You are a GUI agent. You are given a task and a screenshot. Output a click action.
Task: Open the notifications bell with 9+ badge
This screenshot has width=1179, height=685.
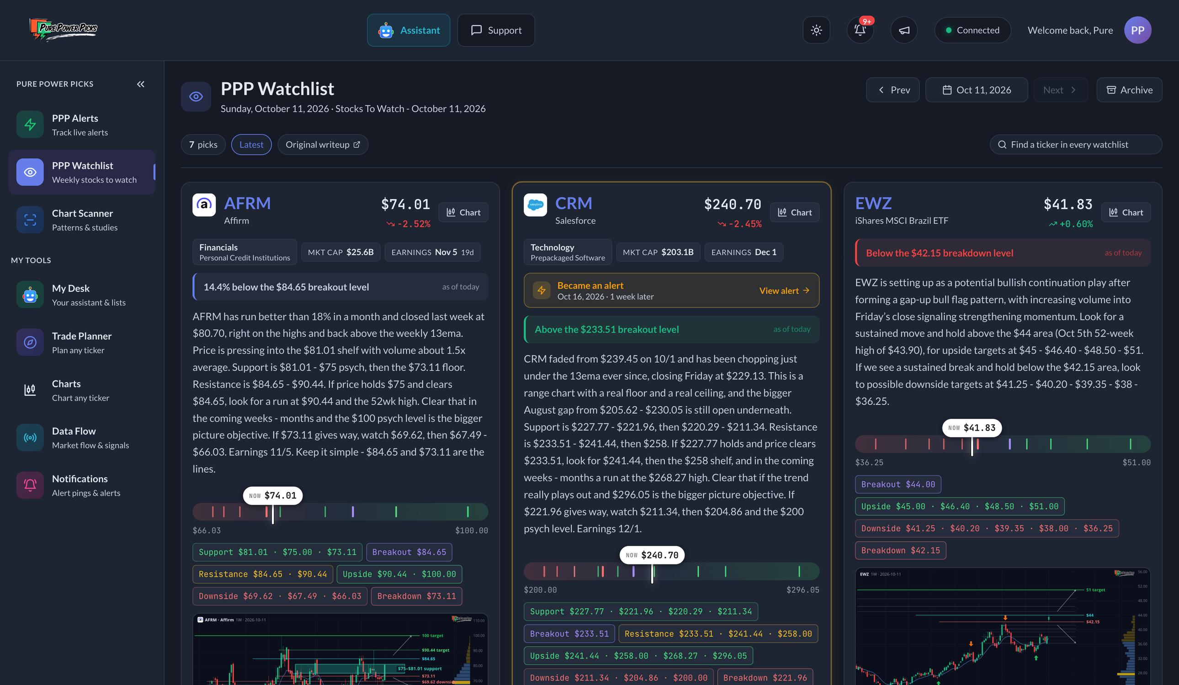[x=860, y=30]
